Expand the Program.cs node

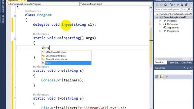pos(160,31)
